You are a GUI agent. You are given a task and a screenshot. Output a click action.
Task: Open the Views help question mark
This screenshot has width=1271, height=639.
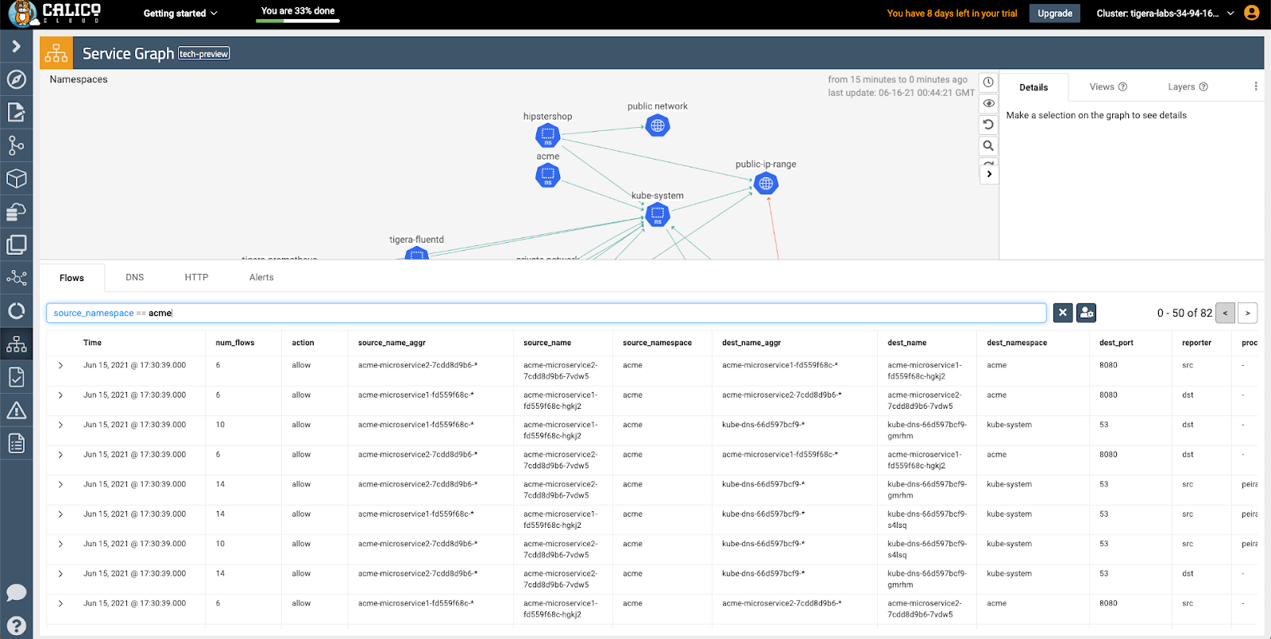(x=1122, y=87)
